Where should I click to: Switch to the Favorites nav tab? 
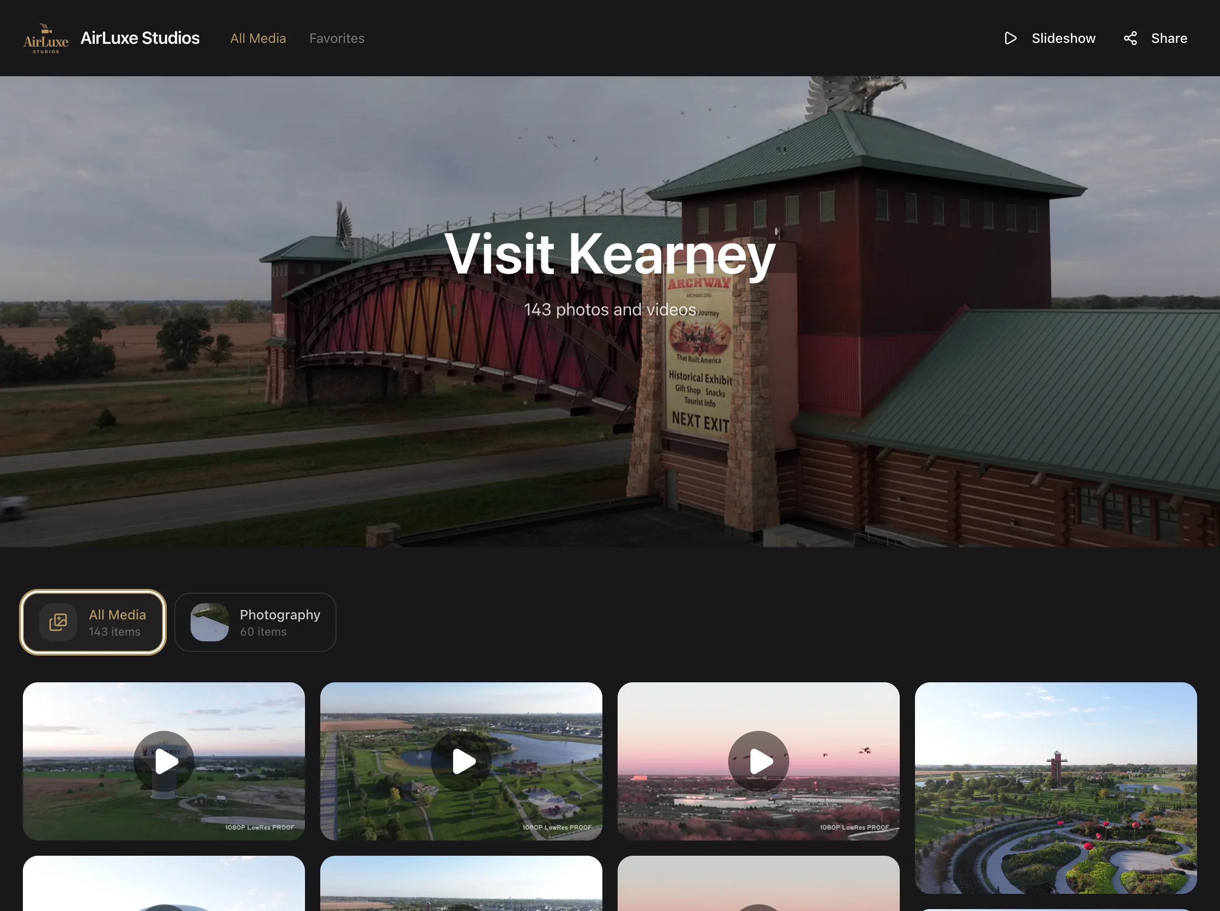pyautogui.click(x=337, y=38)
